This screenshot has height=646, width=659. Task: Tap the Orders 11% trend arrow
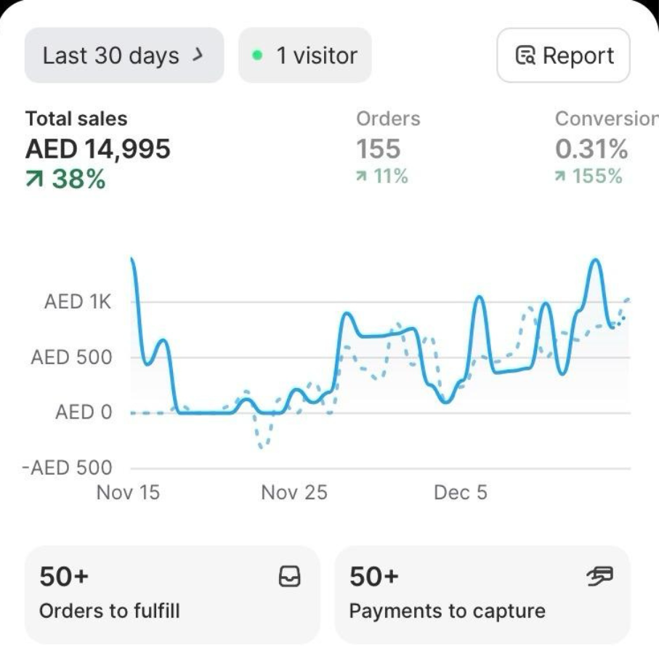pos(362,177)
